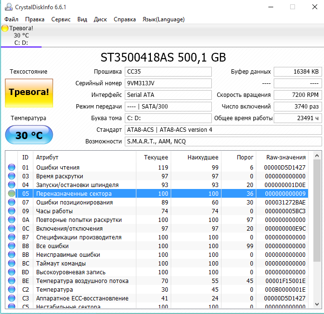Click the transfer mode field SATA/300
This screenshot has height=314, width=324.
click(x=168, y=107)
